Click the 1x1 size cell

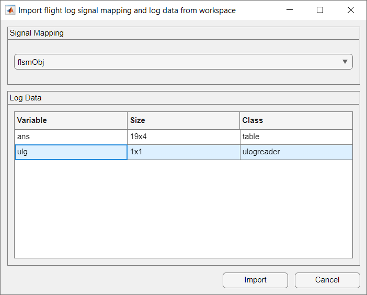point(183,152)
